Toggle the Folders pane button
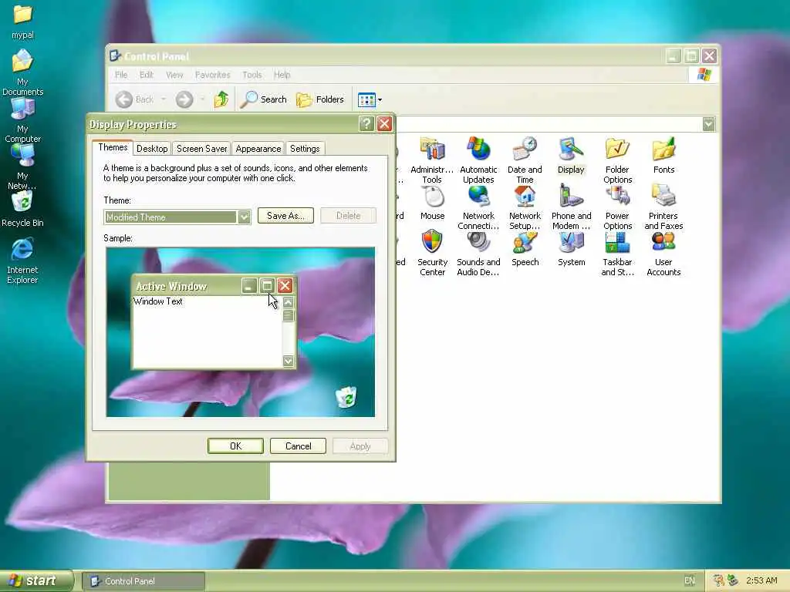This screenshot has height=592, width=790. coord(320,99)
